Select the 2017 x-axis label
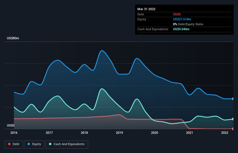The image size is (238, 153). 49,133
